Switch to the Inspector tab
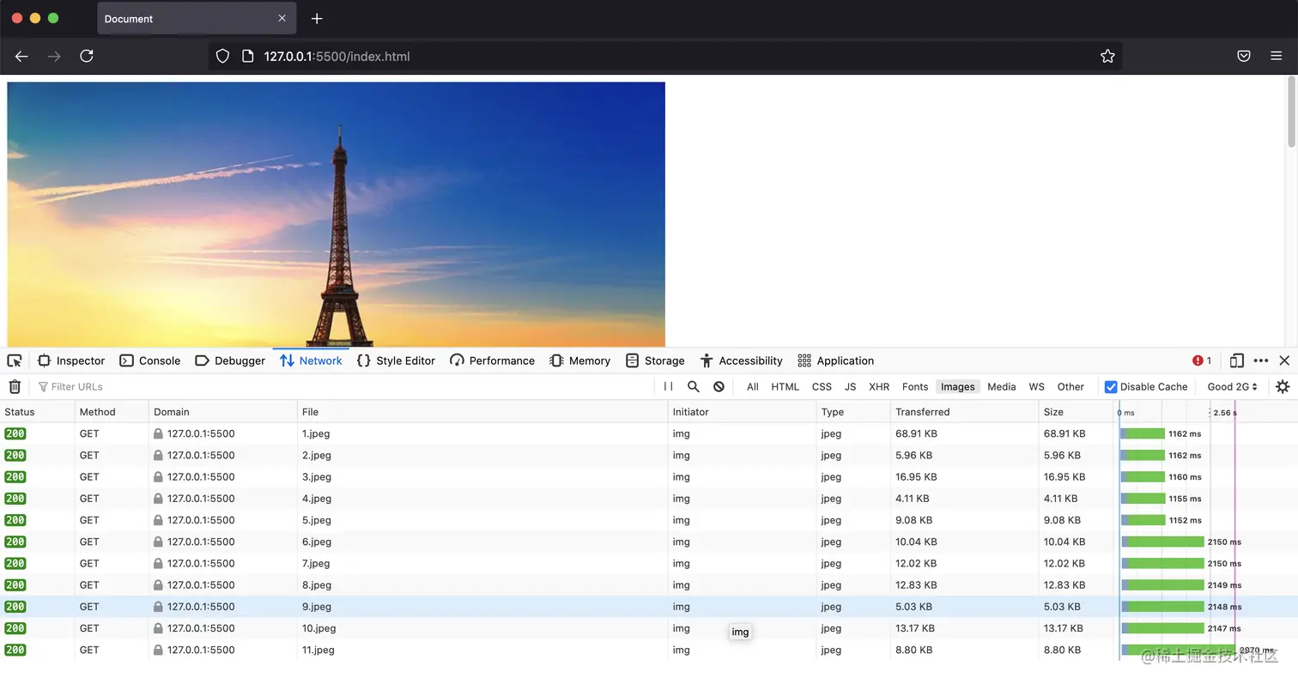This screenshot has height=684, width=1298. click(x=71, y=360)
